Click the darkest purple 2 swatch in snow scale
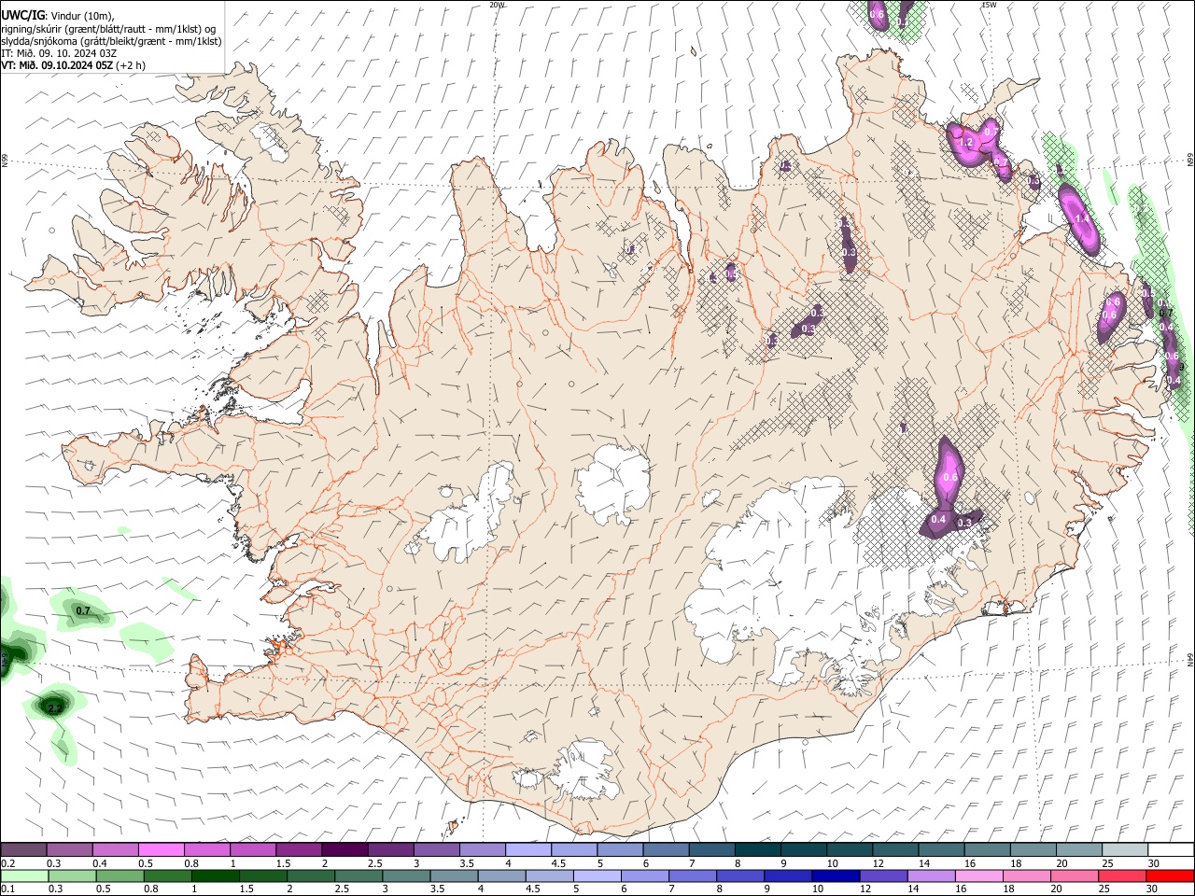 click(344, 849)
